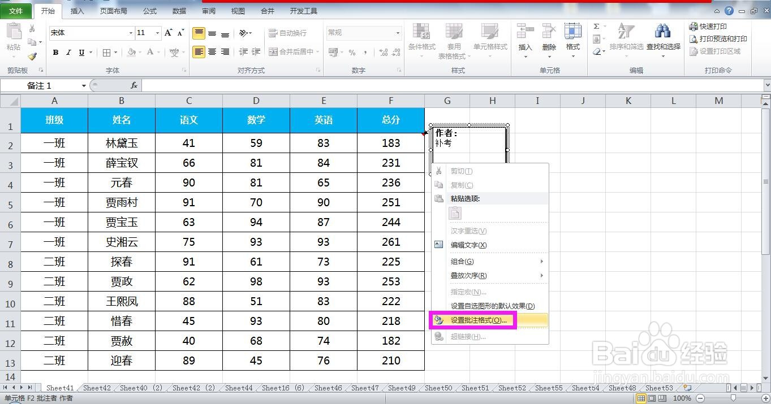
Task: Toggle Normal view button in status bar
Action: [x=641, y=398]
